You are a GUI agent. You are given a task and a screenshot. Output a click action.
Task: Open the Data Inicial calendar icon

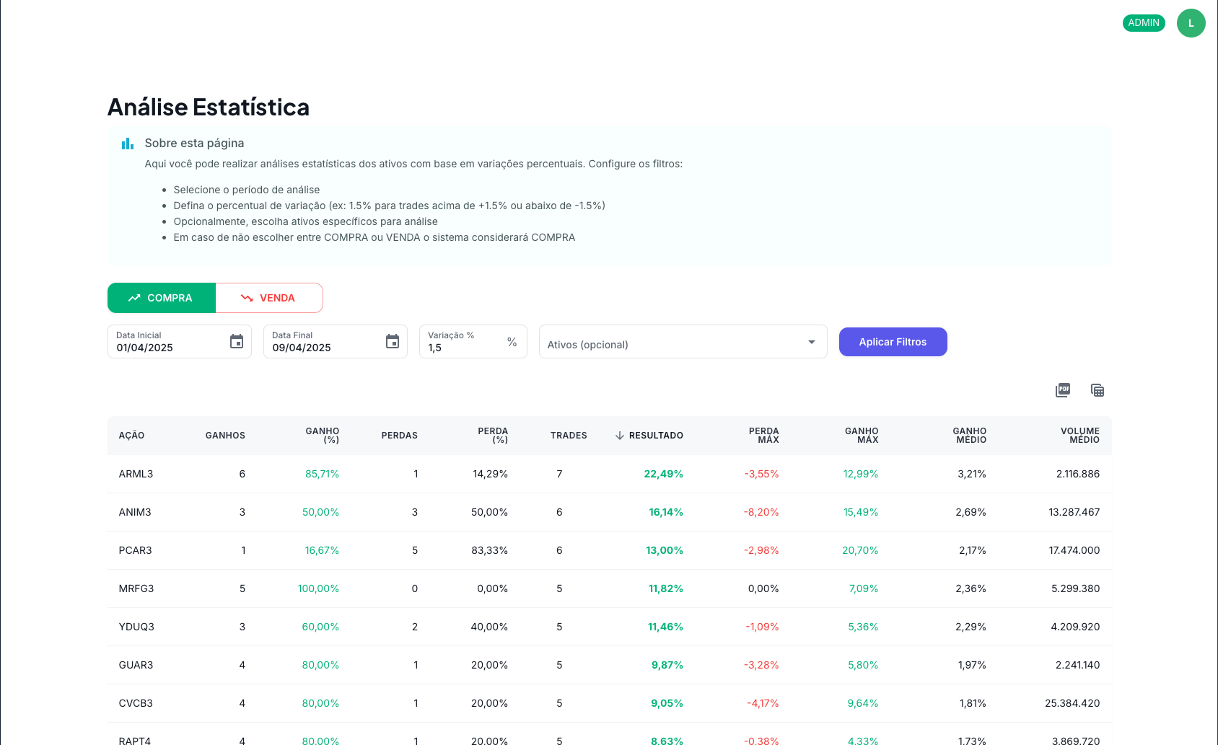[x=237, y=341]
